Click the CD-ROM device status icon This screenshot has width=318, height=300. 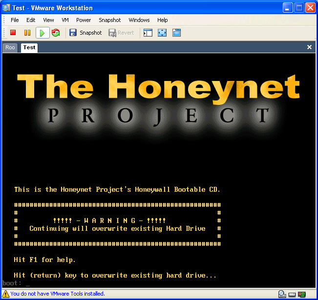click(x=282, y=294)
